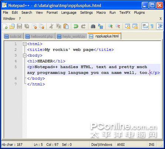Toggle Word wrap toolbar button
This screenshot has height=149, width=165.
pos(145,26)
